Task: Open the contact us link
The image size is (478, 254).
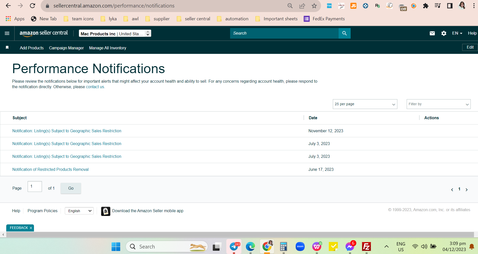Action: 95,87
